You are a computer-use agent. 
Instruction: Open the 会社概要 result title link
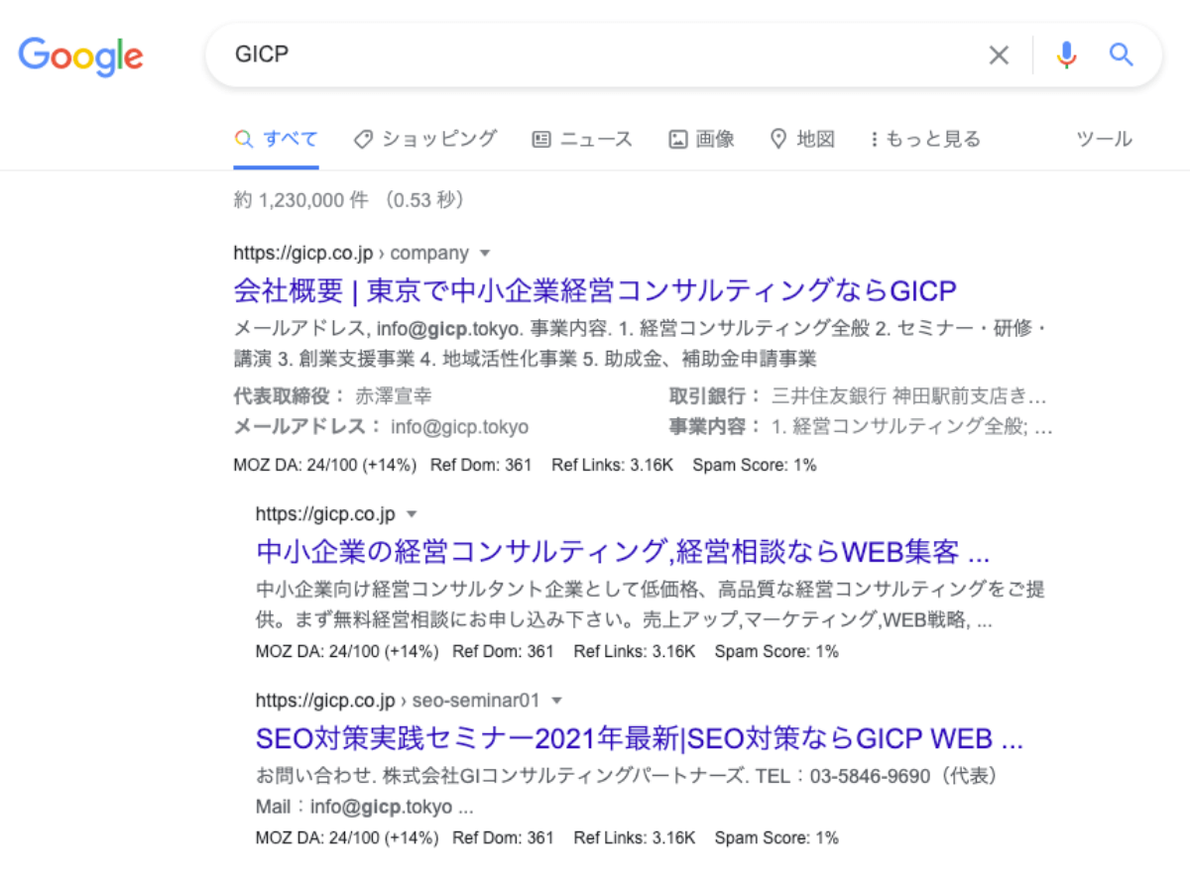[595, 290]
